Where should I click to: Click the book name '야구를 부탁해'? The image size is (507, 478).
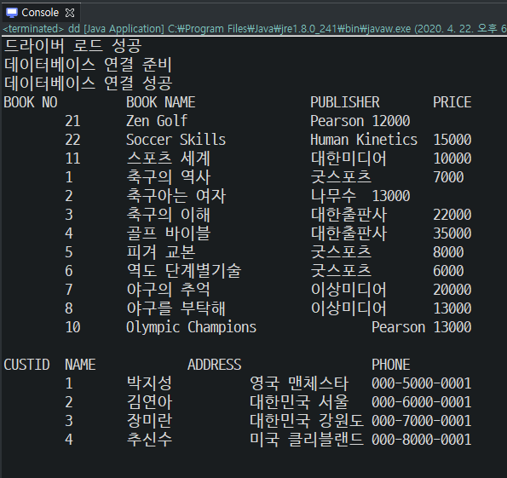click(176, 308)
